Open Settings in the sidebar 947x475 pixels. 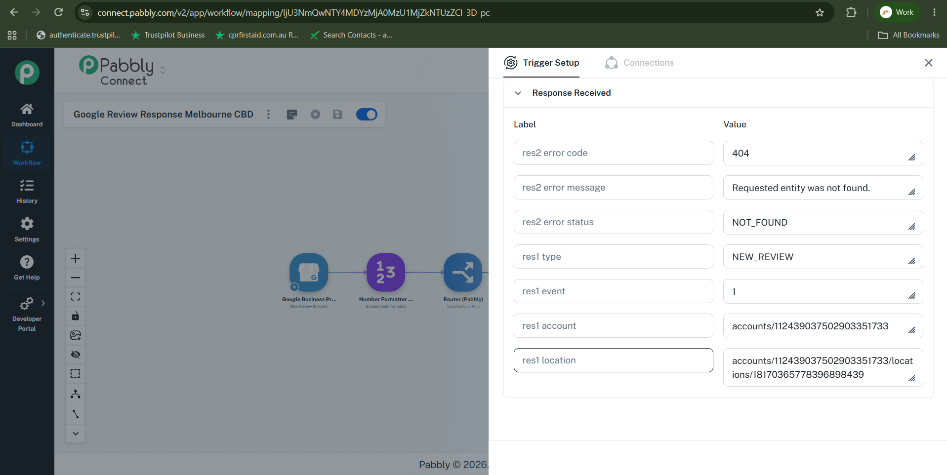point(27,230)
